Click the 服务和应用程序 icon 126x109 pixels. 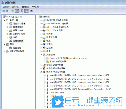click(x=7, y=51)
